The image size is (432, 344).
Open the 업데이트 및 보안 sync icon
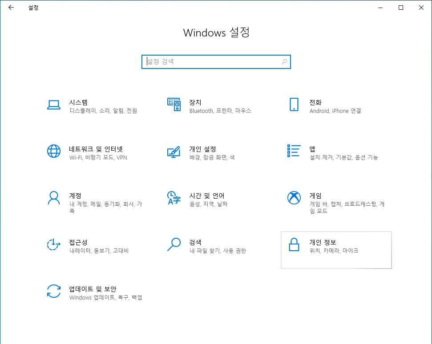pyautogui.click(x=54, y=291)
